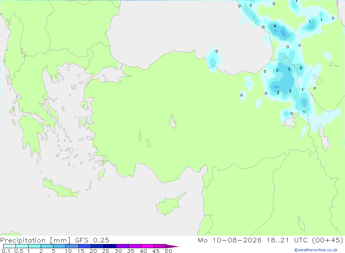
Task: Select the 25–30 mm navy legend swatch
Action: 110,246
